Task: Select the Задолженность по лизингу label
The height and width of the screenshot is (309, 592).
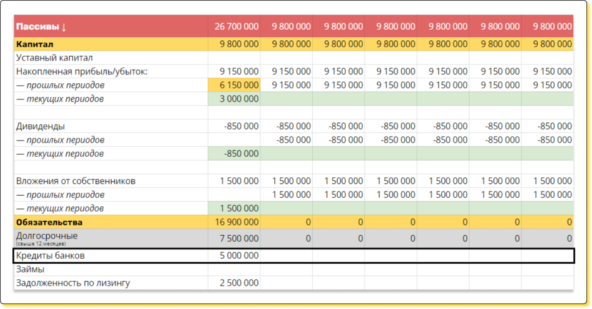Action: coord(74,283)
